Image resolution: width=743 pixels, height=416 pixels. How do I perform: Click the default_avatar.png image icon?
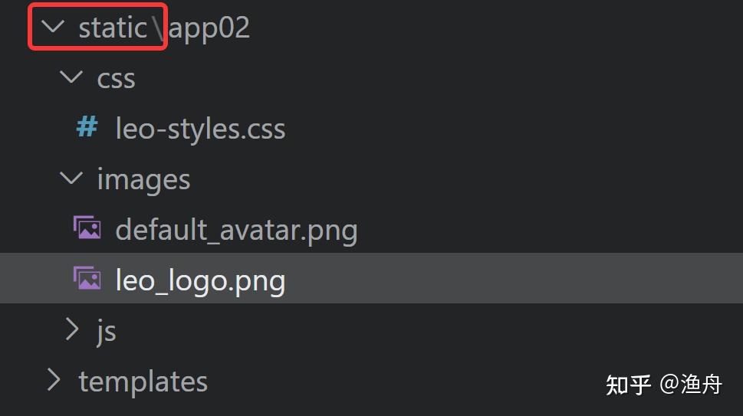point(87,228)
